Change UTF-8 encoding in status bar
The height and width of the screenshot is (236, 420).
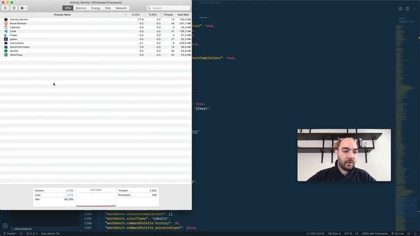click(348, 233)
